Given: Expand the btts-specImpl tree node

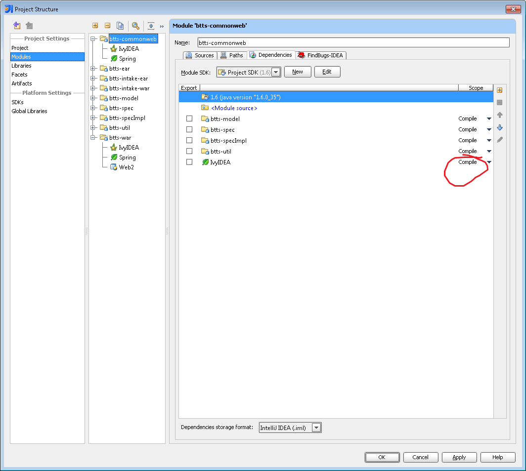Looking at the screenshot, I should tap(93, 118).
